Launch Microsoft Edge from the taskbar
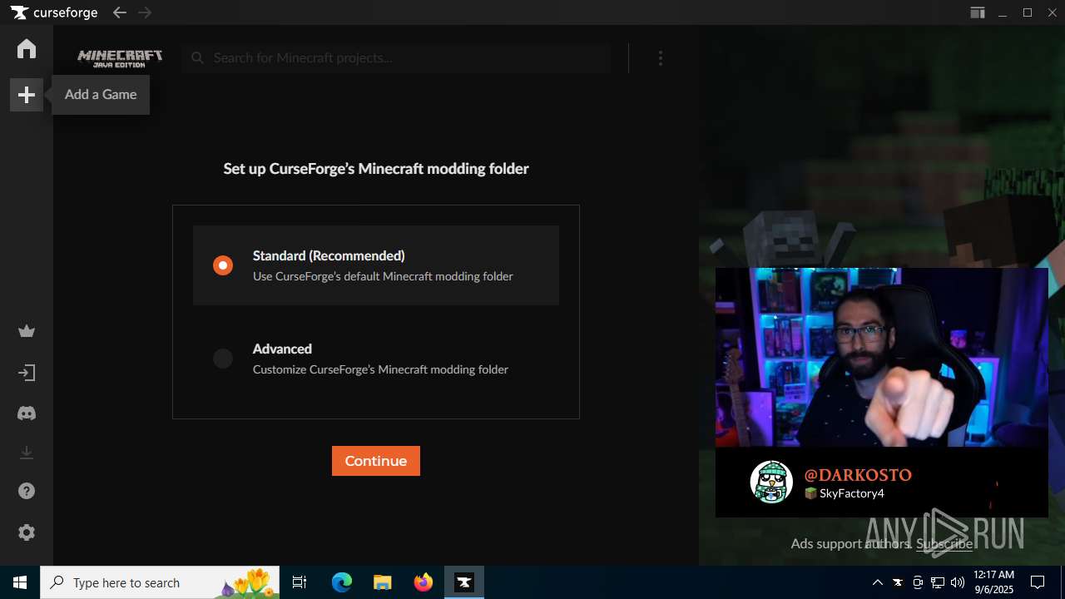The height and width of the screenshot is (599, 1065). click(x=342, y=582)
